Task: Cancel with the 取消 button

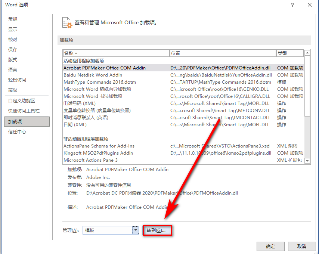Action: pos(302,247)
